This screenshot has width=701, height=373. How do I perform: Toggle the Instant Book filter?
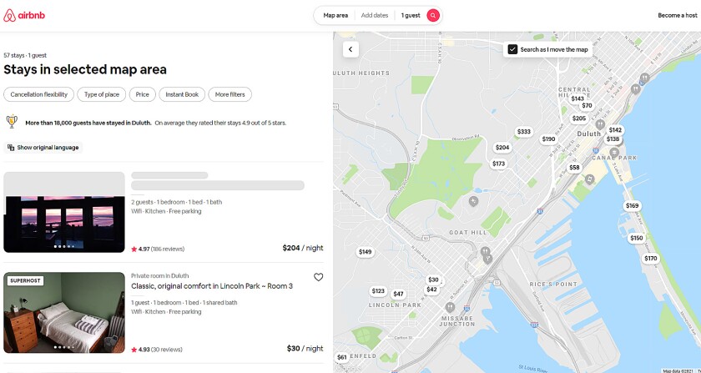coord(182,94)
